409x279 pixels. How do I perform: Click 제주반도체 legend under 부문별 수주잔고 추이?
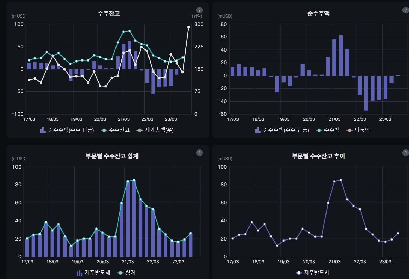pyautogui.click(x=316, y=272)
